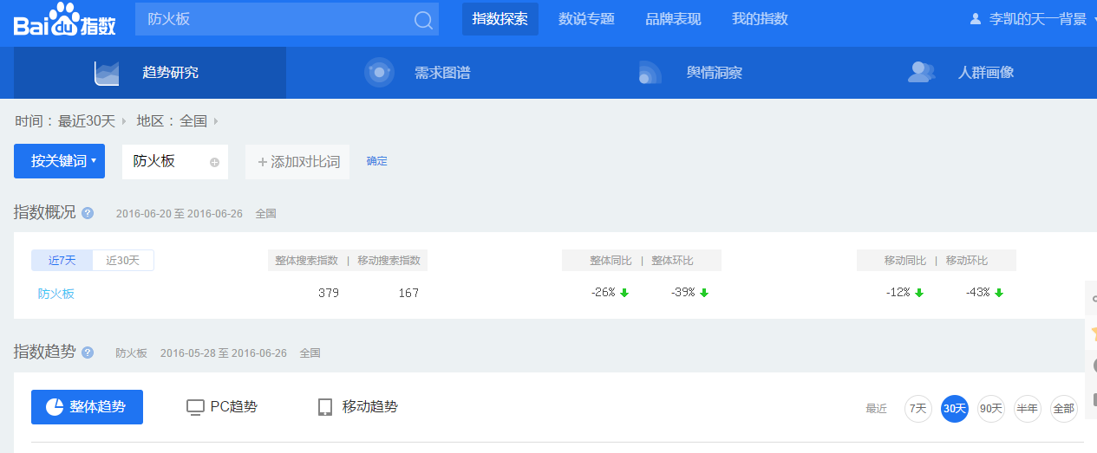The height and width of the screenshot is (453, 1097).
Task: Click the user avatar icon
Action: [976, 19]
